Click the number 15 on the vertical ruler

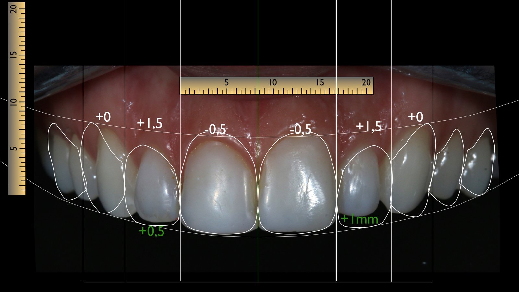(13, 55)
